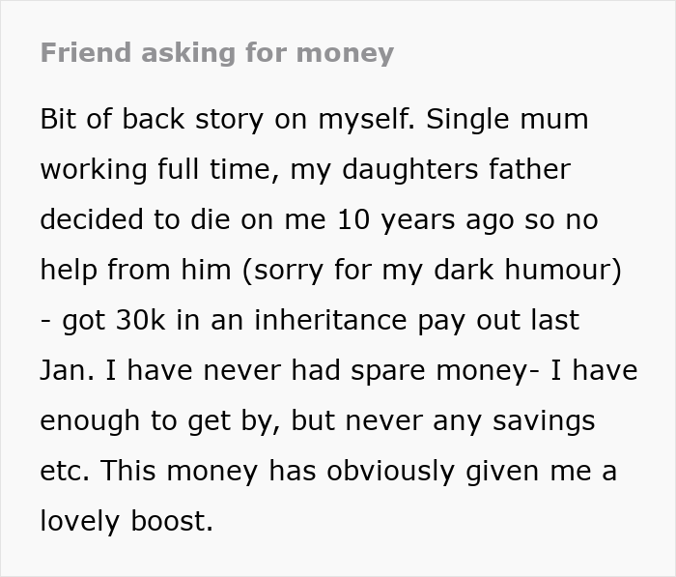Click the words "lovely boost"
Screen dimensions: 676x577
pos(126,522)
